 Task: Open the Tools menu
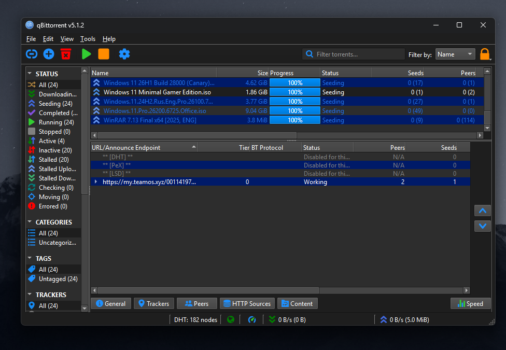88,39
